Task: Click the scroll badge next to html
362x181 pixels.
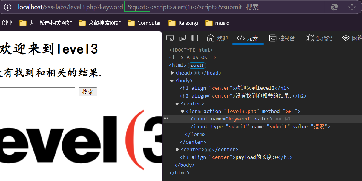Action: (x=197, y=65)
